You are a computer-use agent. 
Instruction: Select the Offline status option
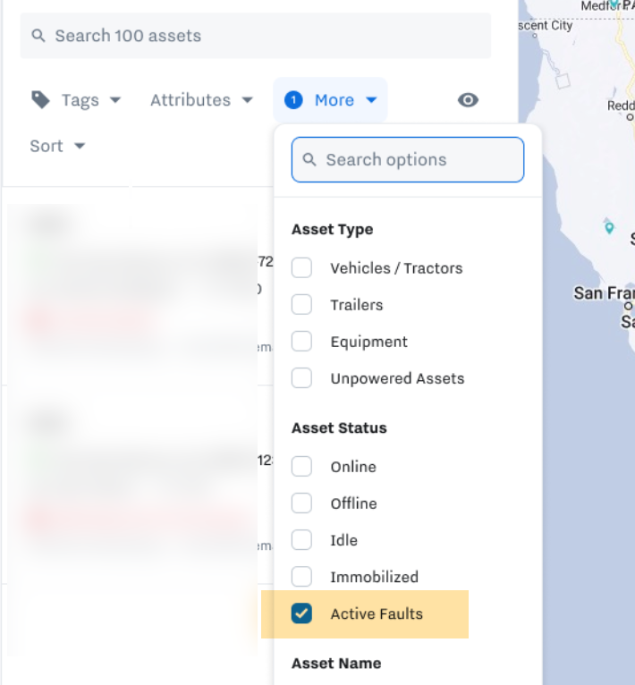coord(302,503)
